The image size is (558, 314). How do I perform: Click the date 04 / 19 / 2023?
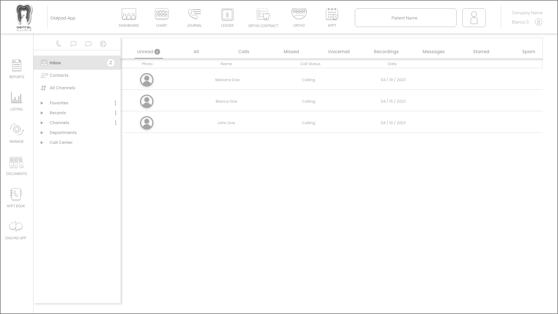393,80
